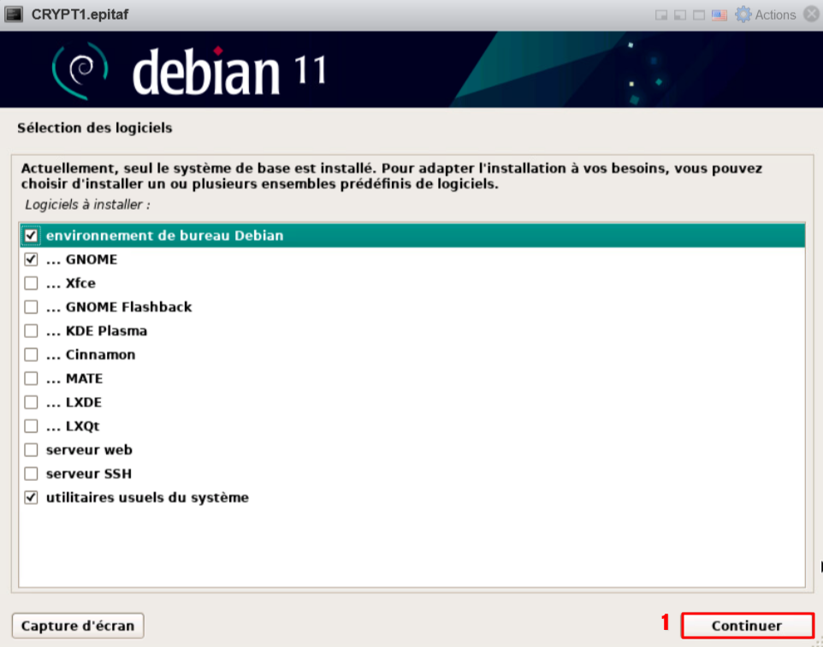Enable the Xfce checkbox
This screenshot has width=823, height=647.
tap(32, 283)
